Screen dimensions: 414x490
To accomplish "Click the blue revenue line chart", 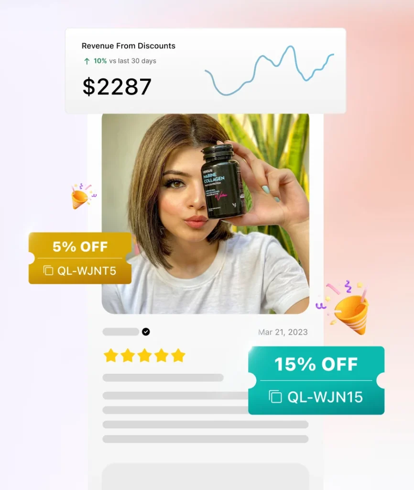I will 270,71.
